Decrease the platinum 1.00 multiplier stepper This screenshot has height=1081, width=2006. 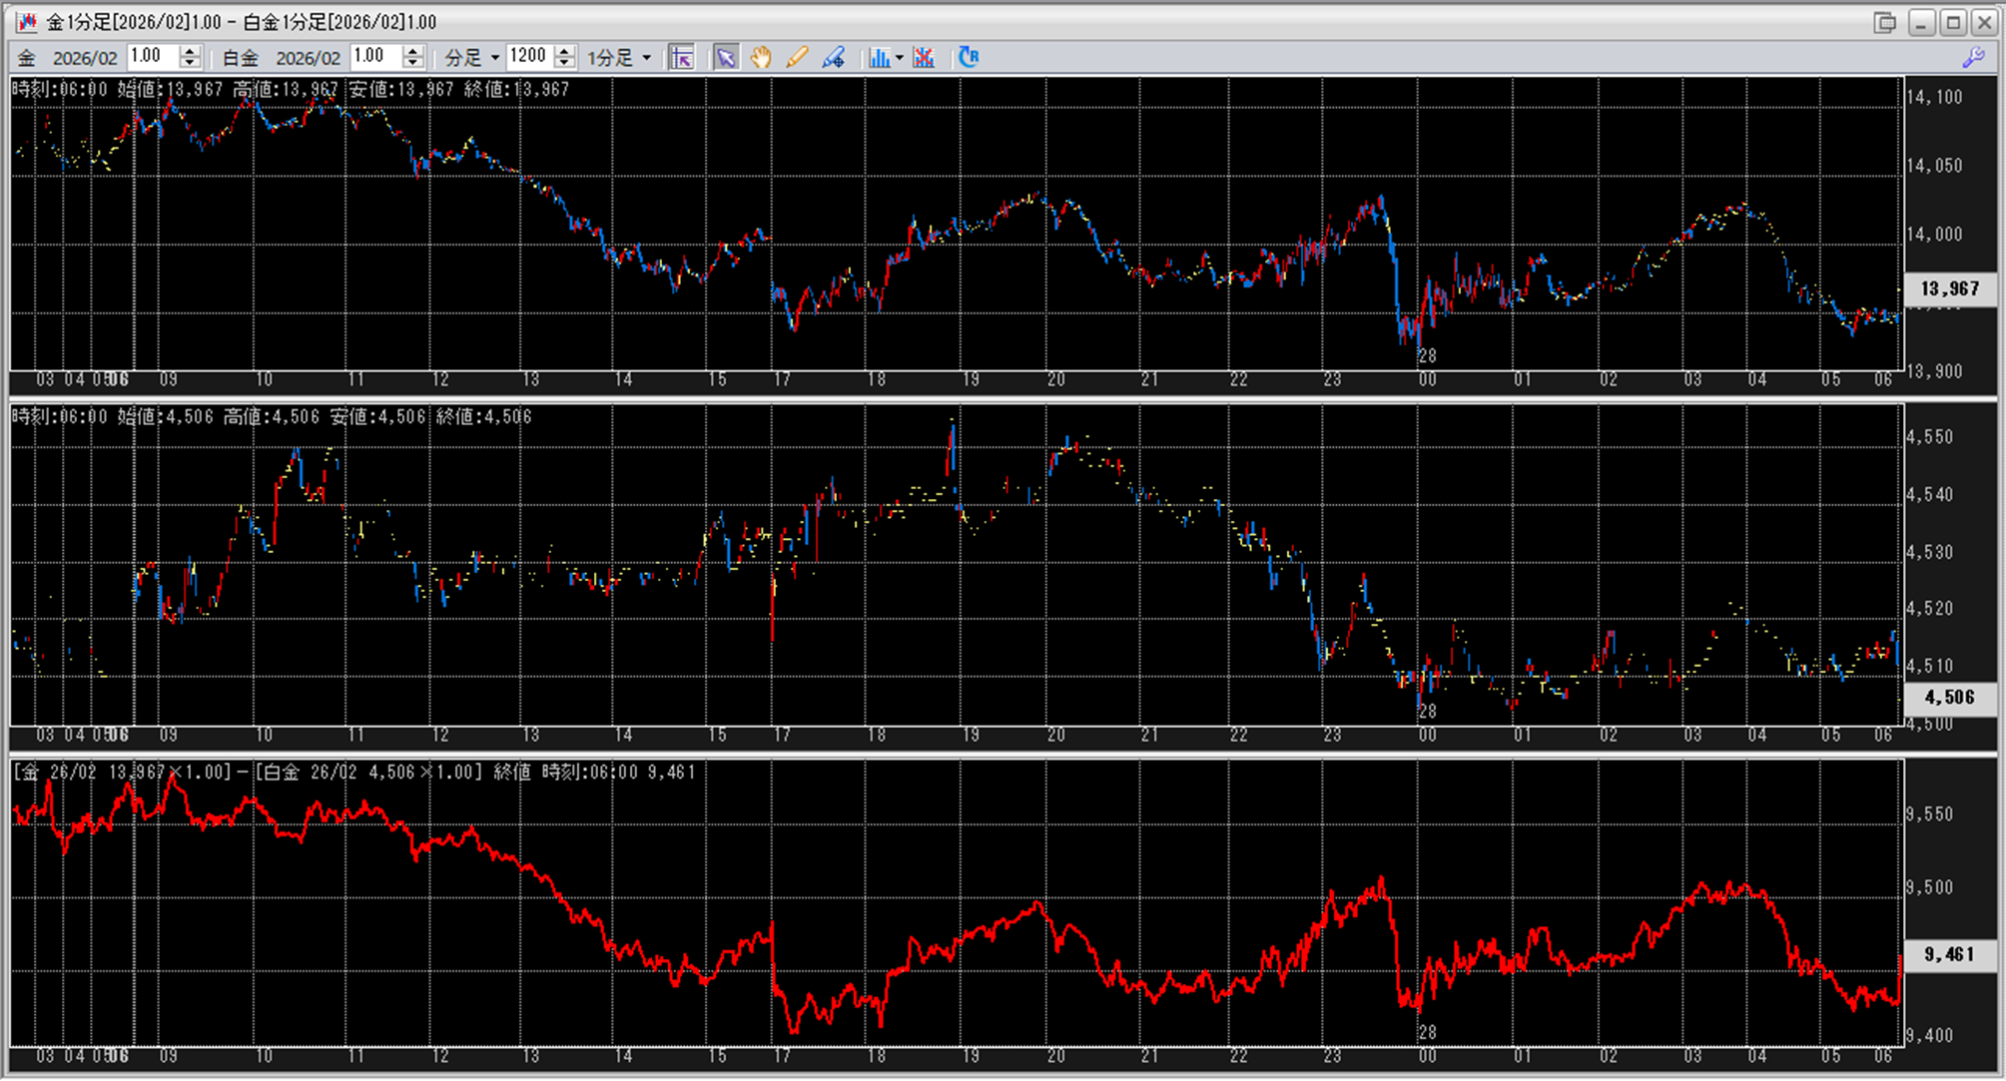(413, 63)
